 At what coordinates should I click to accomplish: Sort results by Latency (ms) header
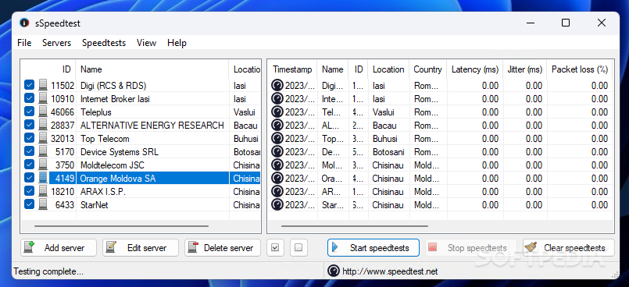[x=474, y=69]
